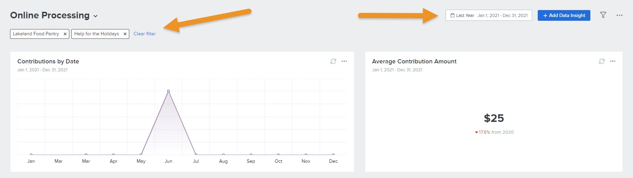
Task: Click the Clear filter link
Action: click(x=144, y=34)
